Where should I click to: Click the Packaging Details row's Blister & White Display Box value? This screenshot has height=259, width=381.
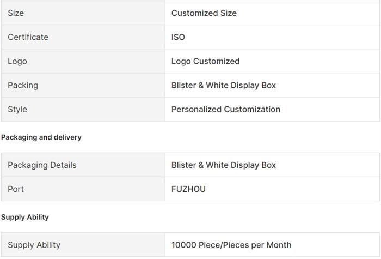pos(223,165)
